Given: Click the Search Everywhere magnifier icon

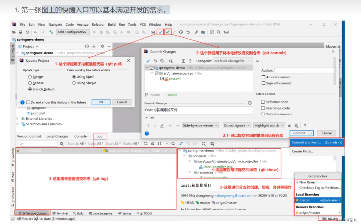Looking at the screenshot, I should [x=218, y=32].
